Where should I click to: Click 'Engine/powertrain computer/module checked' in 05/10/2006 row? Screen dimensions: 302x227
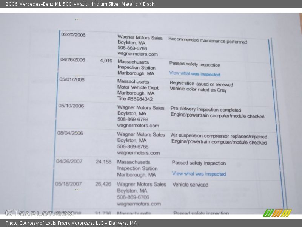(x=217, y=115)
